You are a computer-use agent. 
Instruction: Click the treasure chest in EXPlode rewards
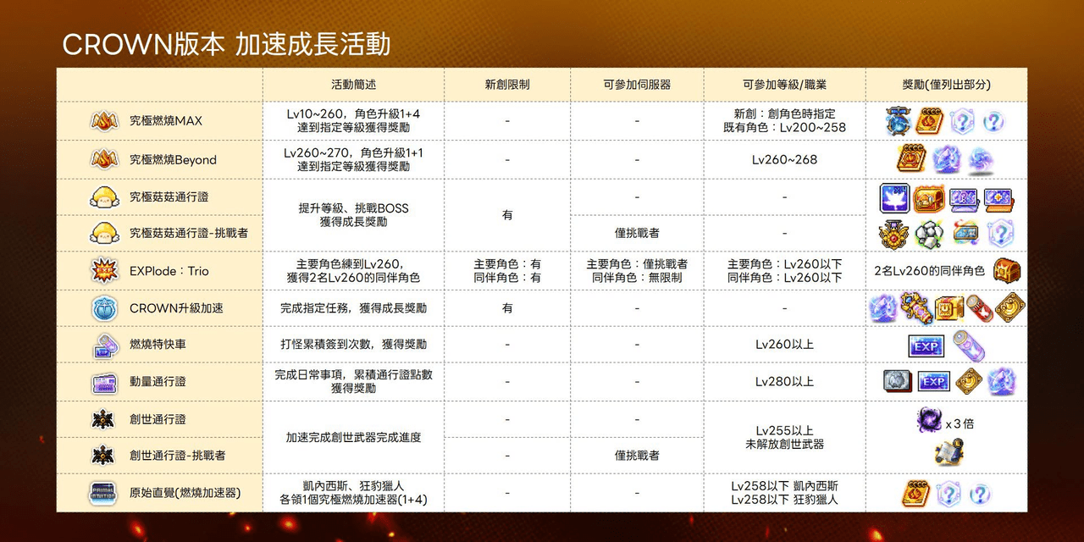[1007, 271]
